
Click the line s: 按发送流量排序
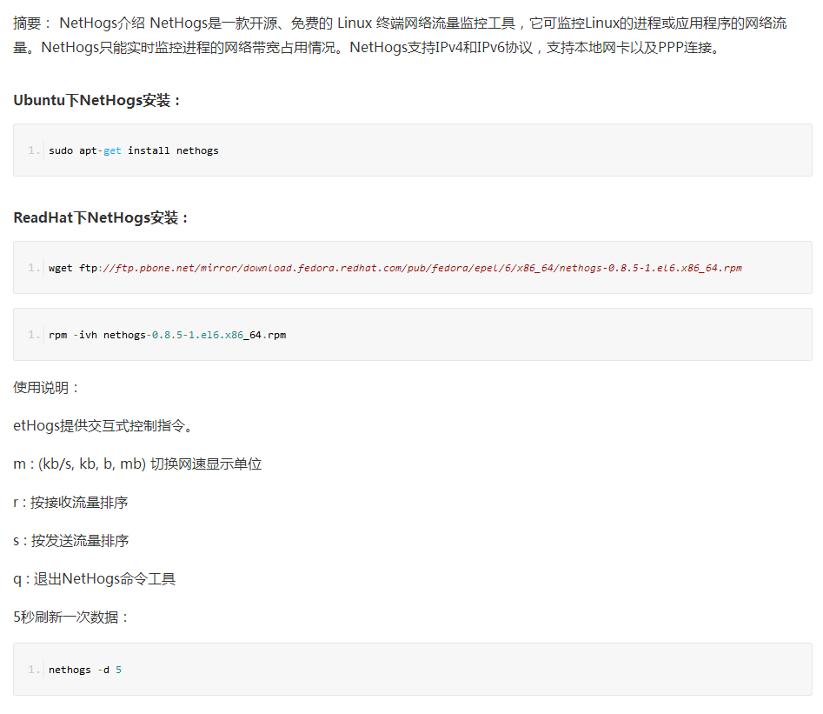[71, 541]
